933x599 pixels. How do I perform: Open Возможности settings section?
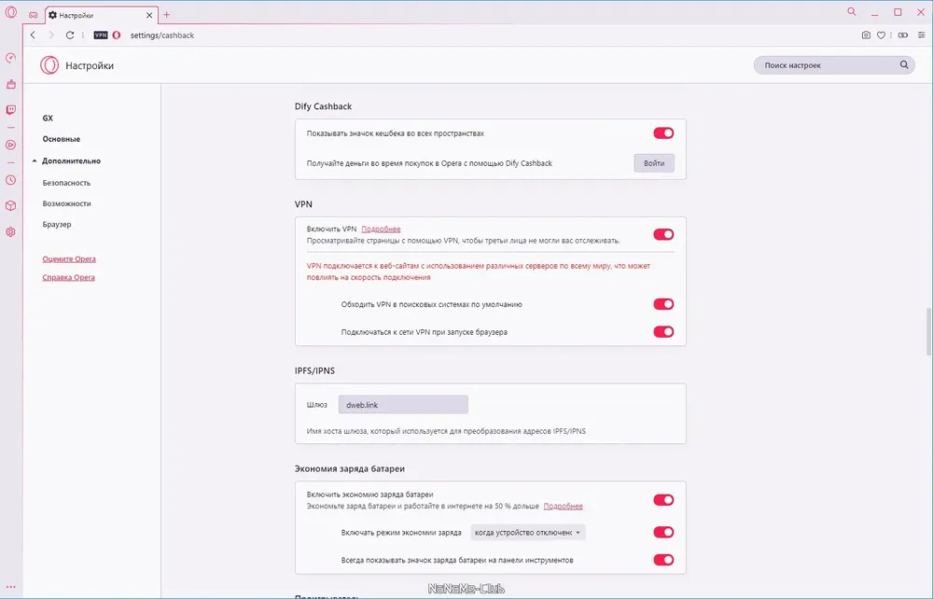pyautogui.click(x=66, y=203)
